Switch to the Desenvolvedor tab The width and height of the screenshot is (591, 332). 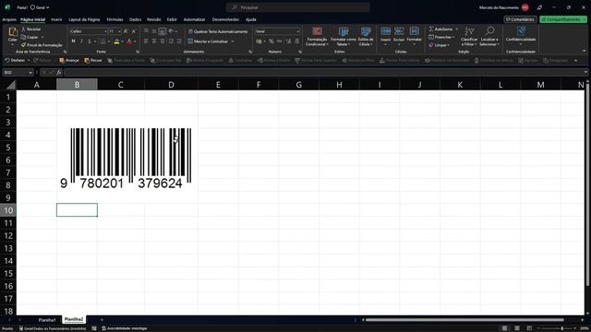tap(225, 19)
